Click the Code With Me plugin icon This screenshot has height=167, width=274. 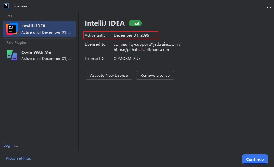point(12,55)
